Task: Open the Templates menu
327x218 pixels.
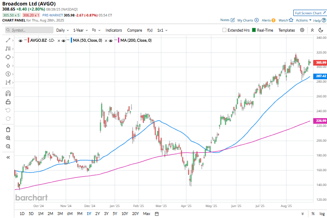Action: [x=287, y=30]
